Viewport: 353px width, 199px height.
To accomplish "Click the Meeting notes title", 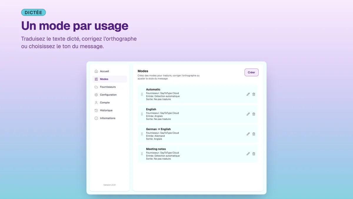I will [156, 149].
